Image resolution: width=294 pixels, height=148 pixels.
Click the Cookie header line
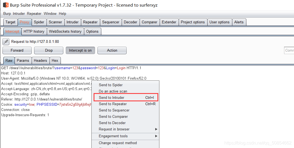(x=46, y=104)
